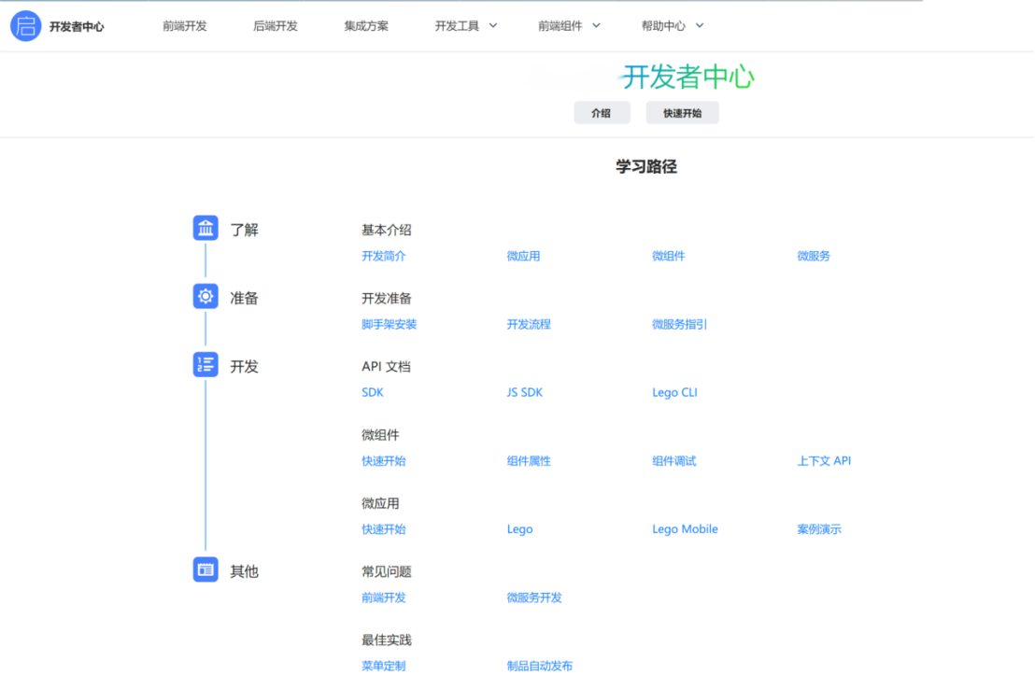Click the 上下文 API link

pyautogui.click(x=824, y=460)
